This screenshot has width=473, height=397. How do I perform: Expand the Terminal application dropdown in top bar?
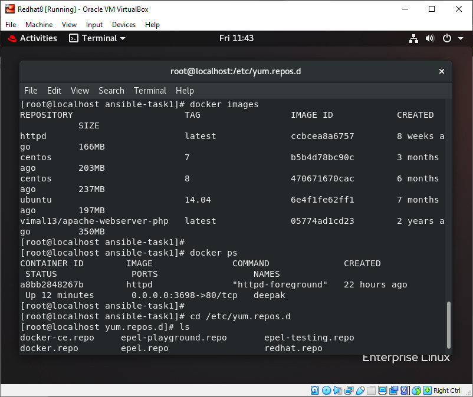[97, 38]
